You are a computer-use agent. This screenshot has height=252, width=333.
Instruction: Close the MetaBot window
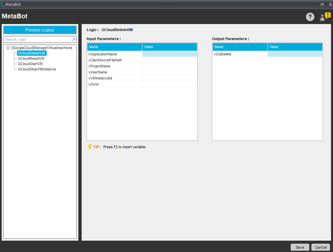pos(330,4)
